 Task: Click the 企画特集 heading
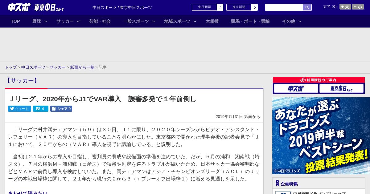coord(289,184)
